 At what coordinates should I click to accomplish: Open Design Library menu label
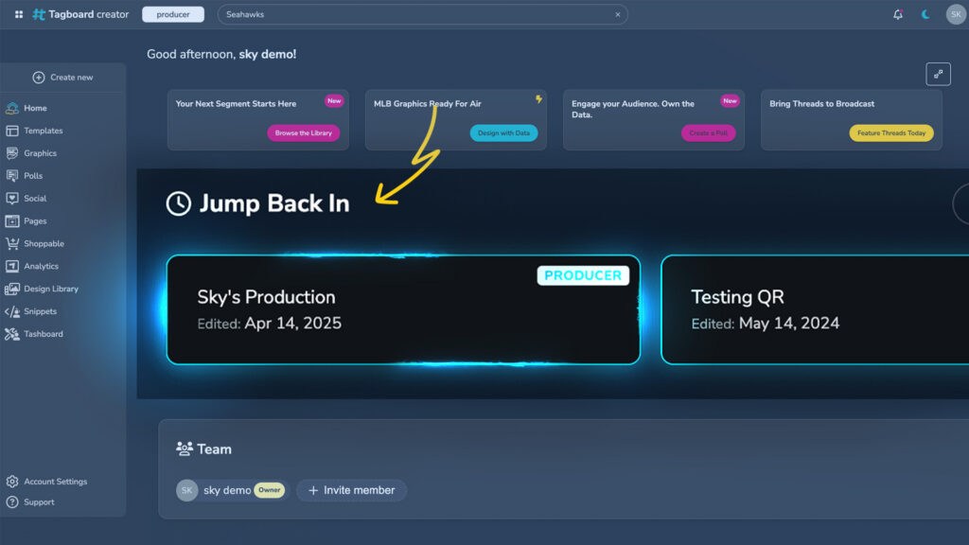51,289
